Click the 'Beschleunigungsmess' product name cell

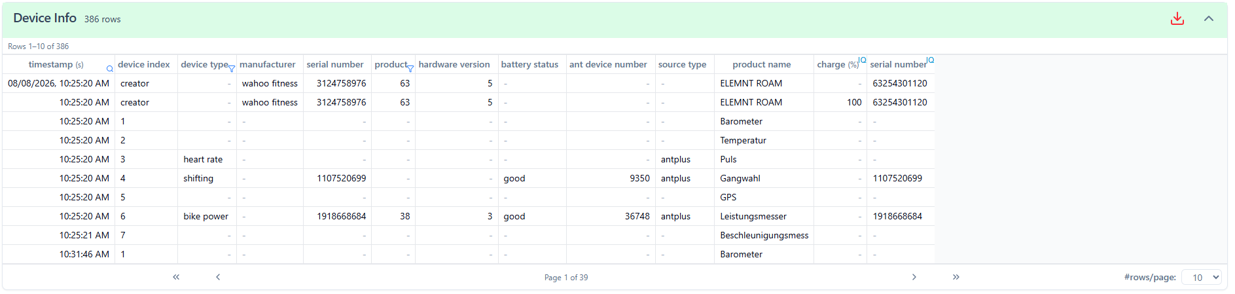[x=764, y=235]
